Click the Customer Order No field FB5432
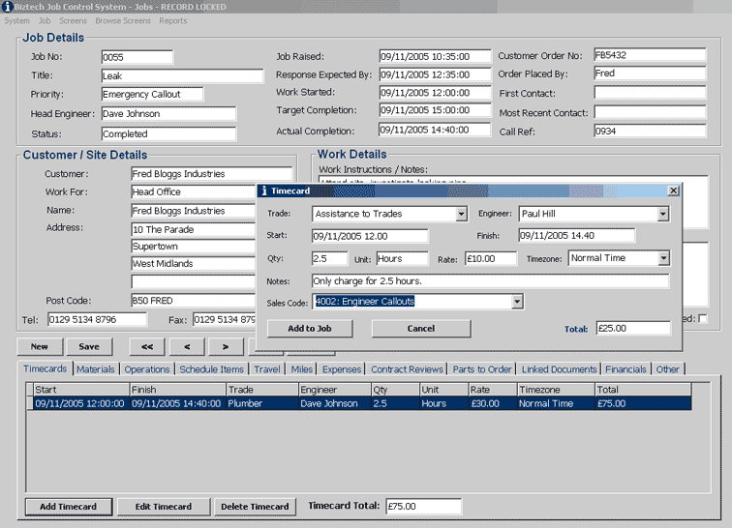This screenshot has width=732, height=528. point(650,55)
